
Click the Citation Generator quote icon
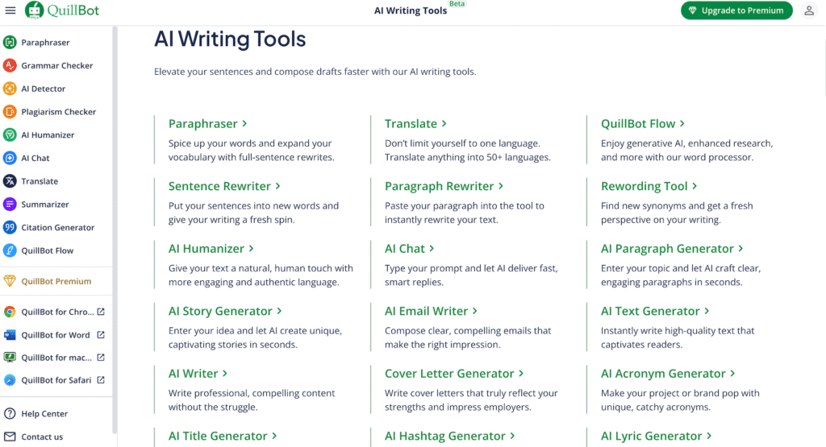[x=10, y=228]
